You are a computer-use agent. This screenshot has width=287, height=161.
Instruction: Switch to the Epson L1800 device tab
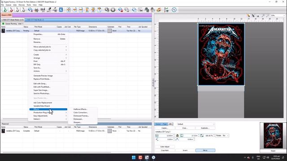6,15
